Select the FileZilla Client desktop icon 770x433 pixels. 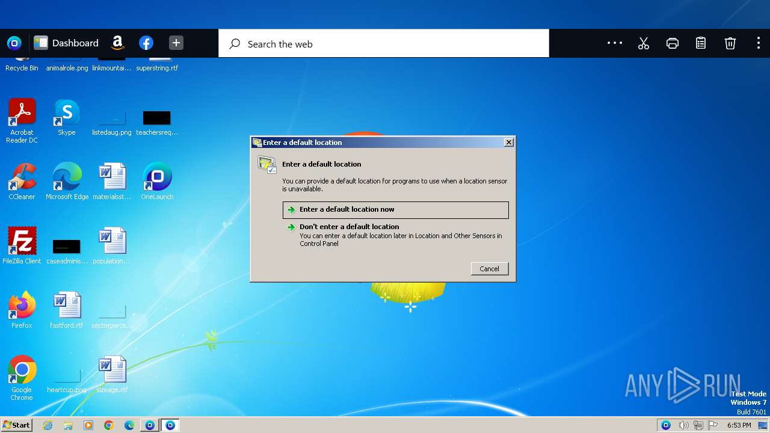(22, 246)
